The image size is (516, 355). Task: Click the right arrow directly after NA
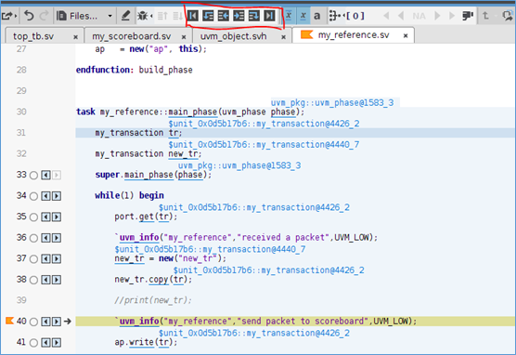click(x=437, y=16)
